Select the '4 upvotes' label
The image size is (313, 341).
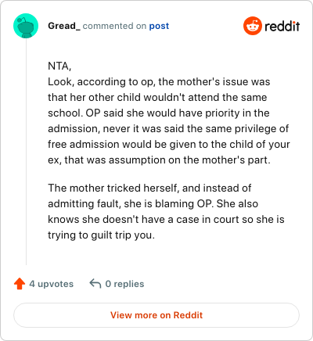52,284
